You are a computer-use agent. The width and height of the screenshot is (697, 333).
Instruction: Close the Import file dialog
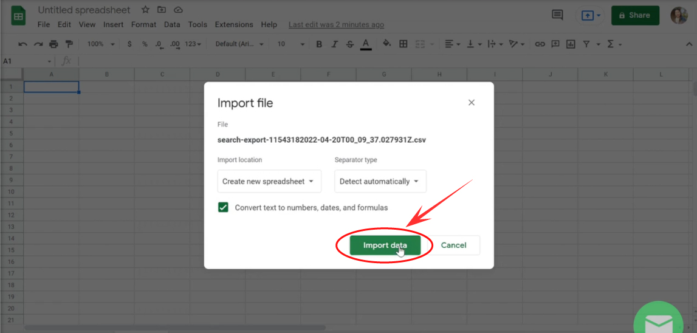[x=472, y=103]
